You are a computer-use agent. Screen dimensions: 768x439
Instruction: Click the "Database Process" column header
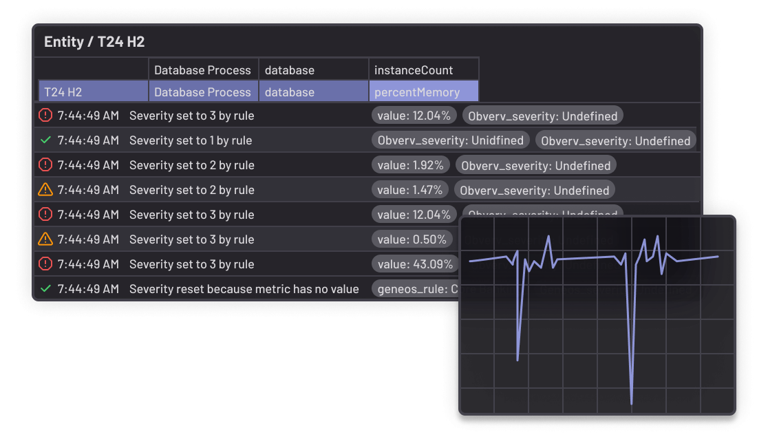[202, 69]
